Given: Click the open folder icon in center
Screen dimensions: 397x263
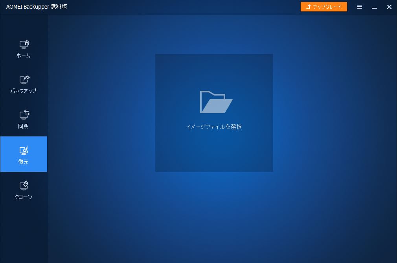Looking at the screenshot, I should tap(216, 102).
